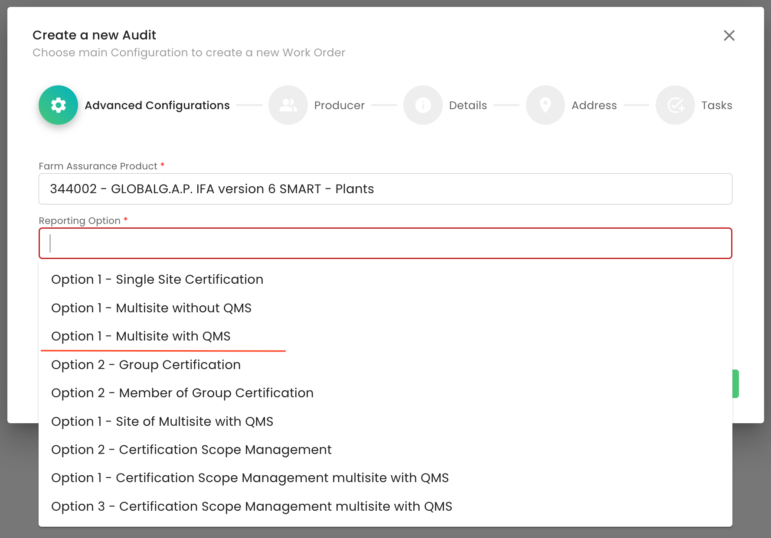The width and height of the screenshot is (771, 538).
Task: Go to the Details step label
Action: point(468,105)
